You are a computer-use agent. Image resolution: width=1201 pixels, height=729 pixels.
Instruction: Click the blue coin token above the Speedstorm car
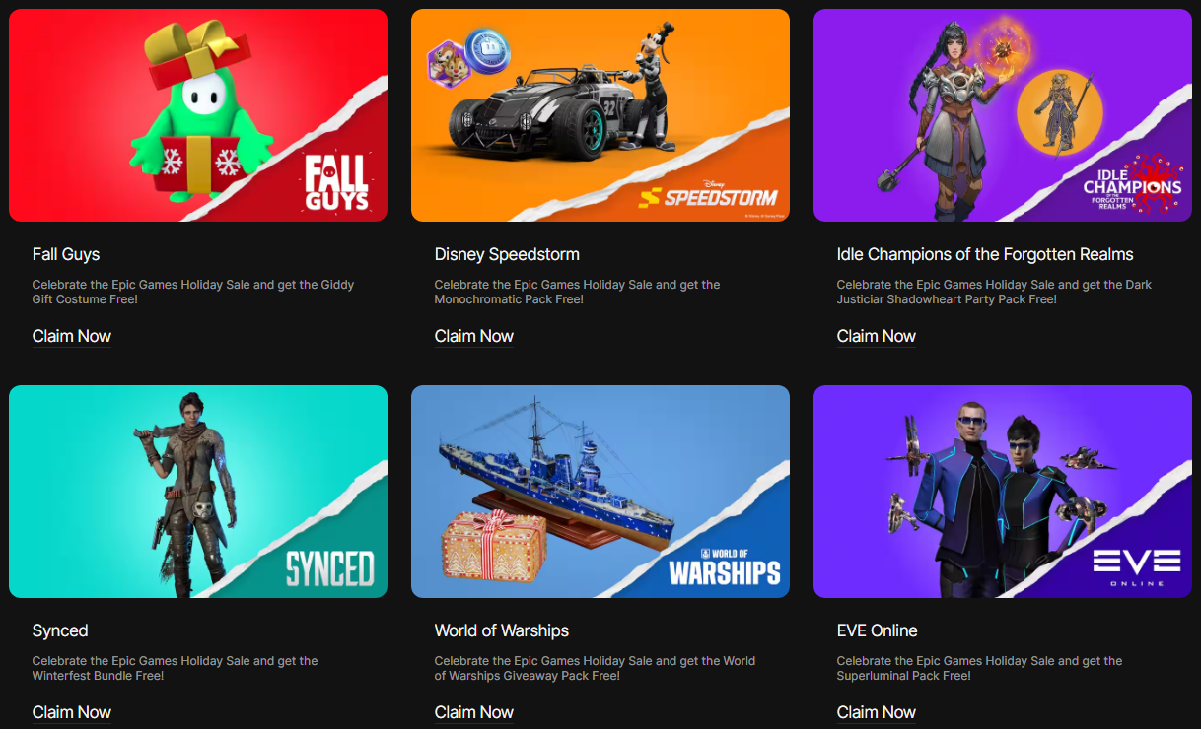click(x=484, y=47)
